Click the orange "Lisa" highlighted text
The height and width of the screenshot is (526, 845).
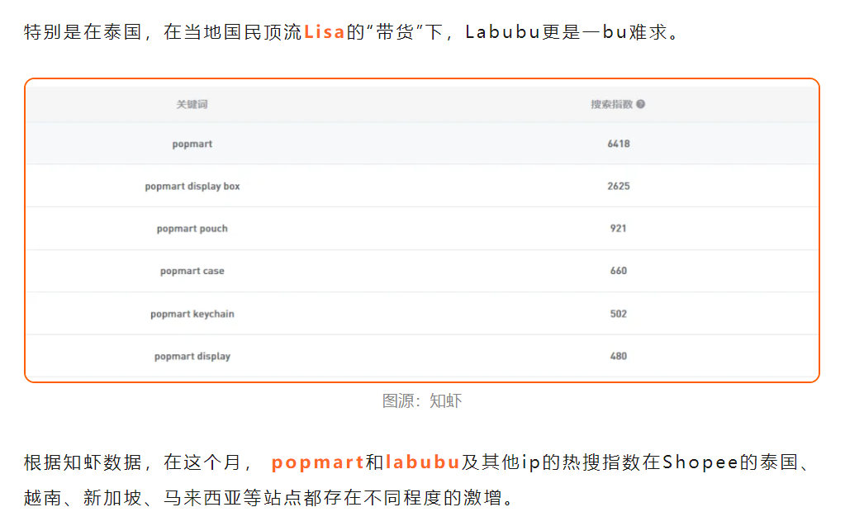click(x=324, y=32)
